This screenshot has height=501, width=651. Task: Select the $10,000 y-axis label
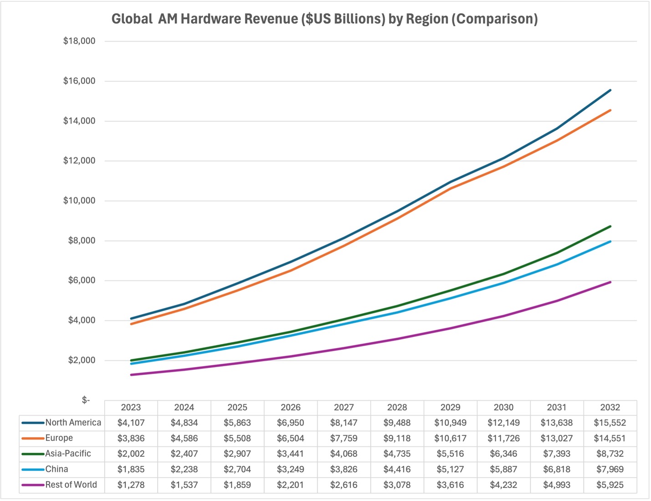79,201
